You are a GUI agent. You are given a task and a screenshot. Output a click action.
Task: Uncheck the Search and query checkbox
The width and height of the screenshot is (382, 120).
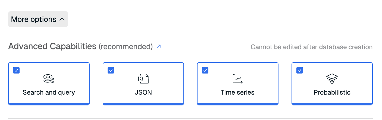(x=16, y=70)
